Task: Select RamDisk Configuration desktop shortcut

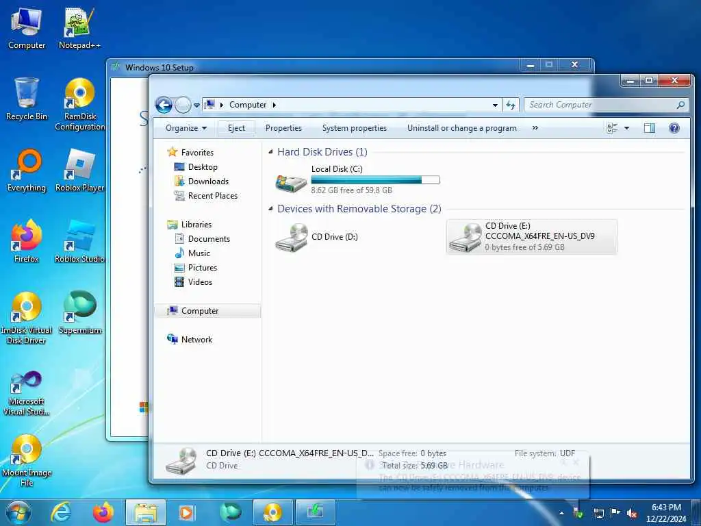Action: pos(79,105)
